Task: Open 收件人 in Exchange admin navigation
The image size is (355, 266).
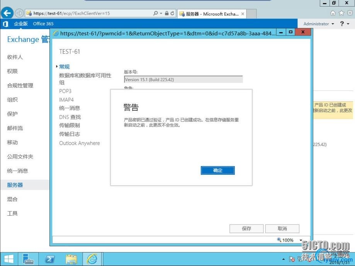Action: tap(15, 57)
